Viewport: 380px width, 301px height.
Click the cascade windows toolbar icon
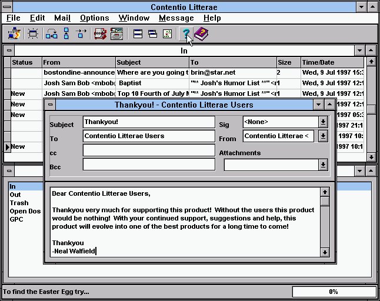click(152, 34)
